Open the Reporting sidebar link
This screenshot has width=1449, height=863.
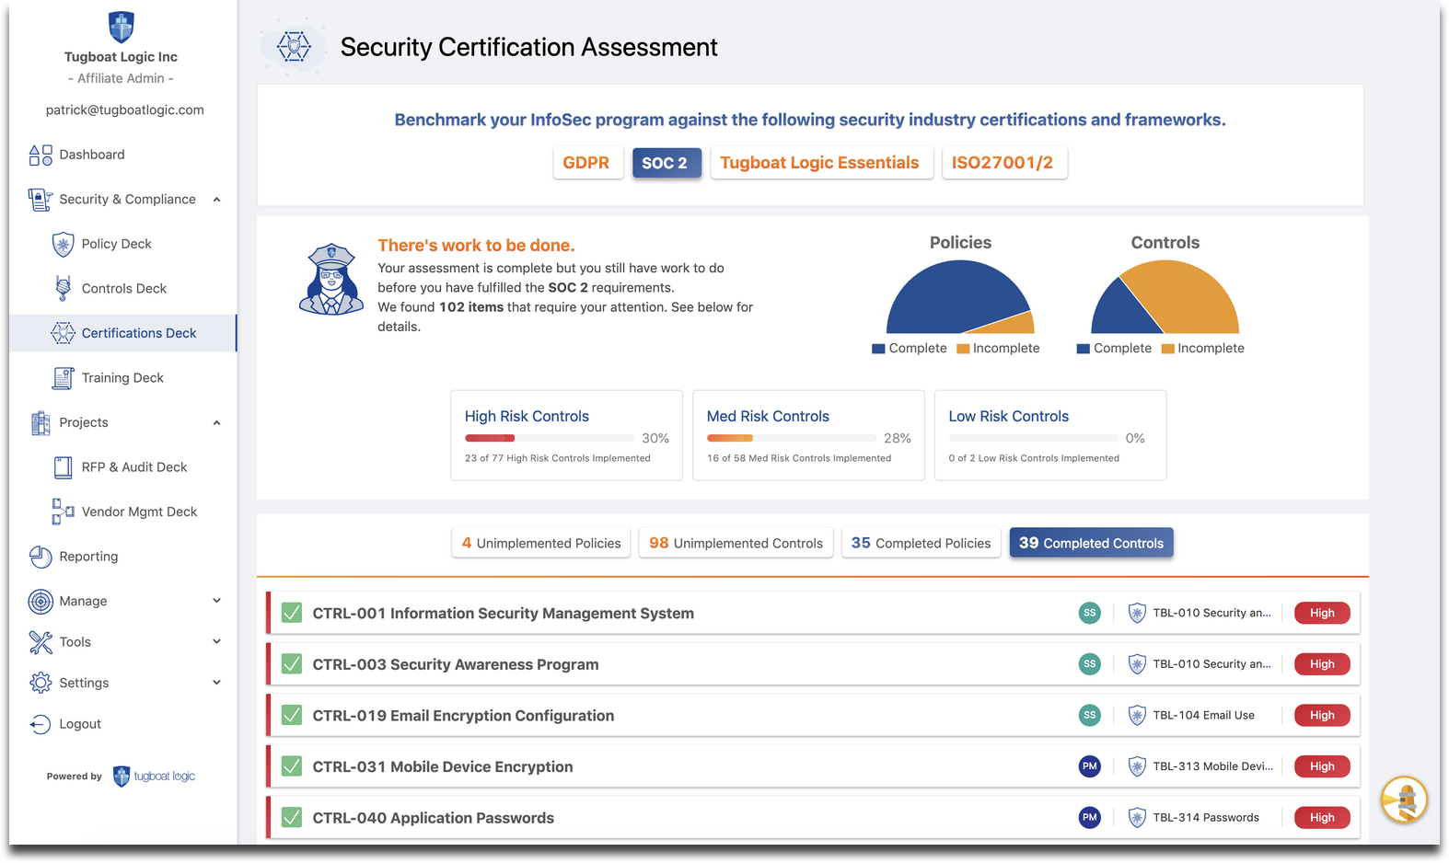pos(88,557)
